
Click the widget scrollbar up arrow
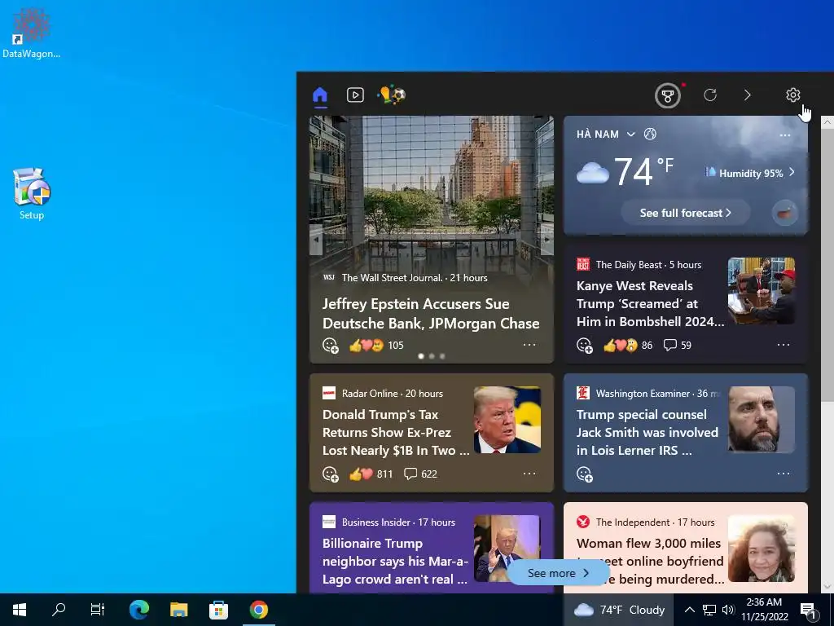[x=827, y=122]
